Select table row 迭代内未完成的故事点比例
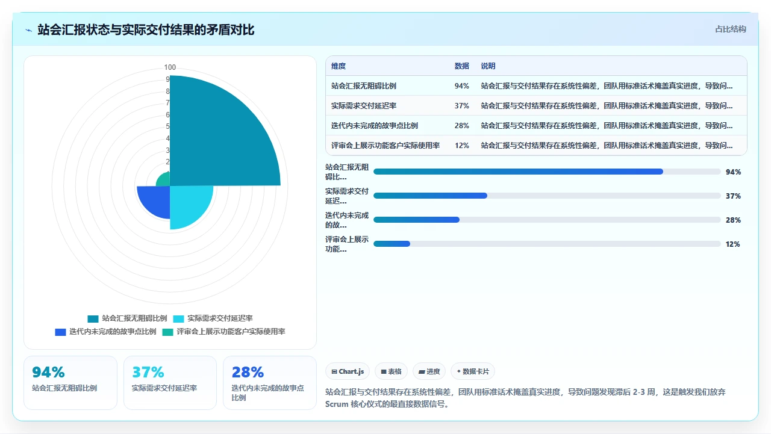771x434 pixels. (536, 126)
